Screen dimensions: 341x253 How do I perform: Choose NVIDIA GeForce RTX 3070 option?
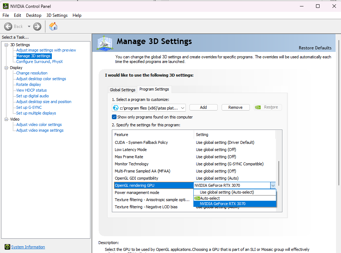(x=235, y=204)
